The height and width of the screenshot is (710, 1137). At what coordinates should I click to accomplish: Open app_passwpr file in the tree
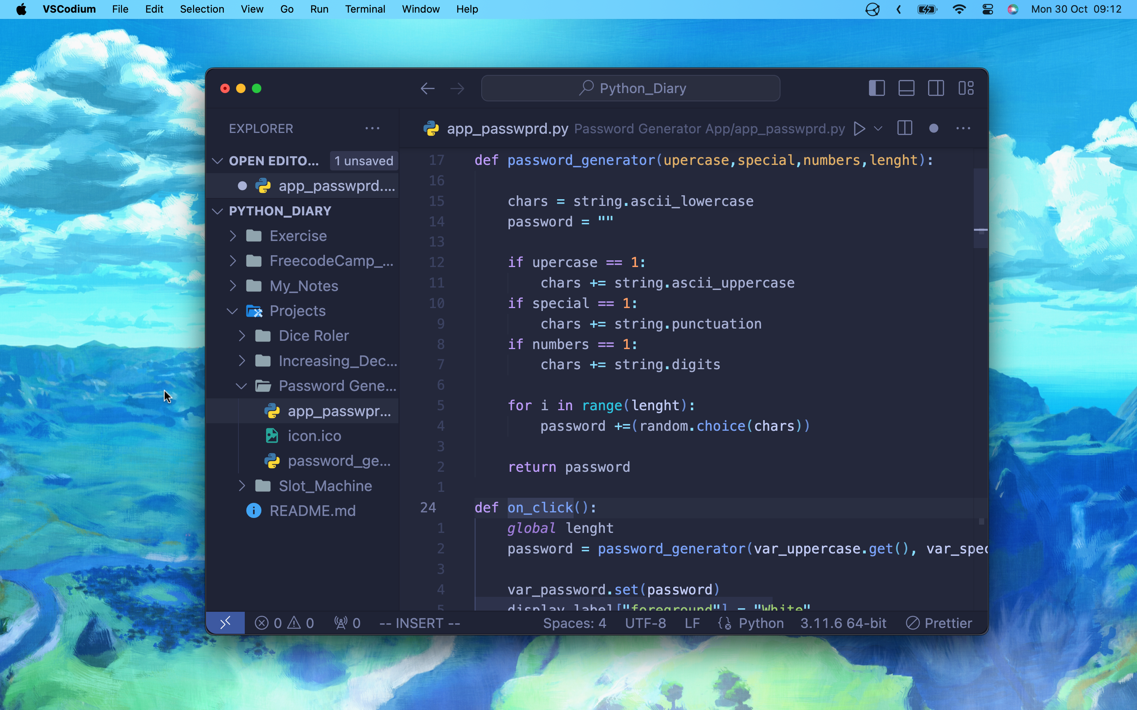302,411
